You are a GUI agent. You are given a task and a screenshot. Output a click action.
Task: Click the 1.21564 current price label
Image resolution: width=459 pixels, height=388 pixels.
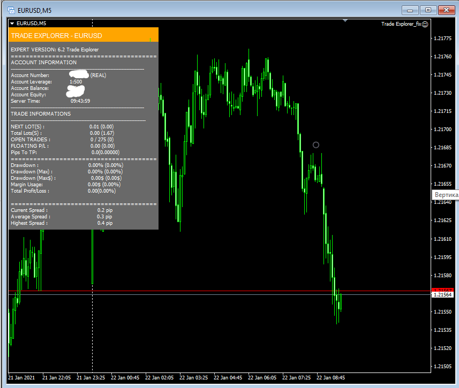pyautogui.click(x=442, y=295)
